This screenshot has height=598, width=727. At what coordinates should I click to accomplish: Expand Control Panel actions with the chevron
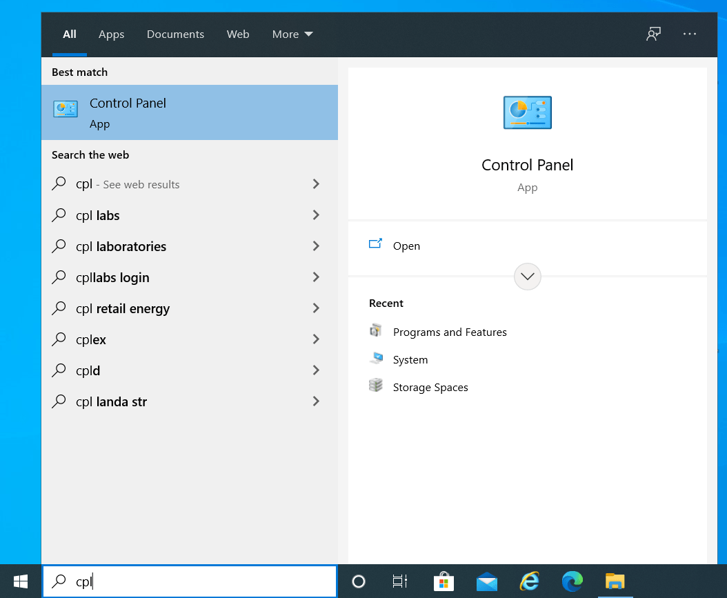pos(528,277)
